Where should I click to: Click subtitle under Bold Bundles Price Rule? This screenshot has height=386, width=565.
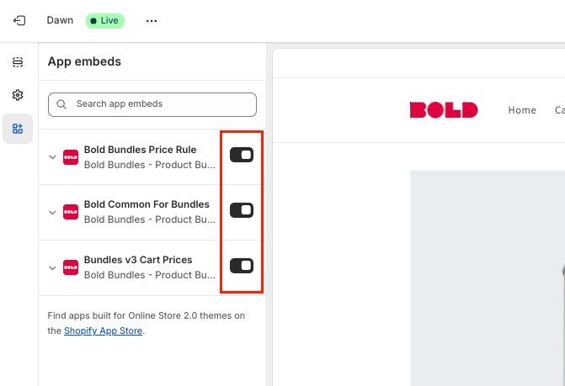150,165
